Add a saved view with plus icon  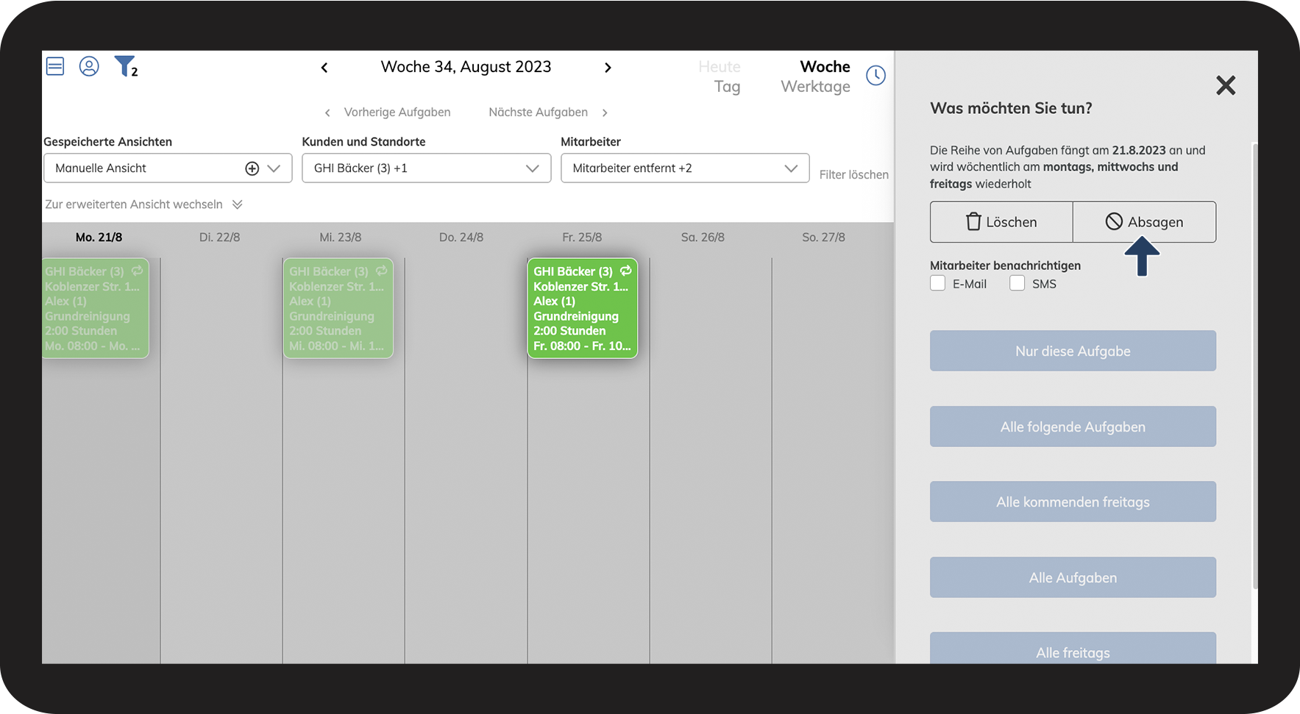click(252, 168)
